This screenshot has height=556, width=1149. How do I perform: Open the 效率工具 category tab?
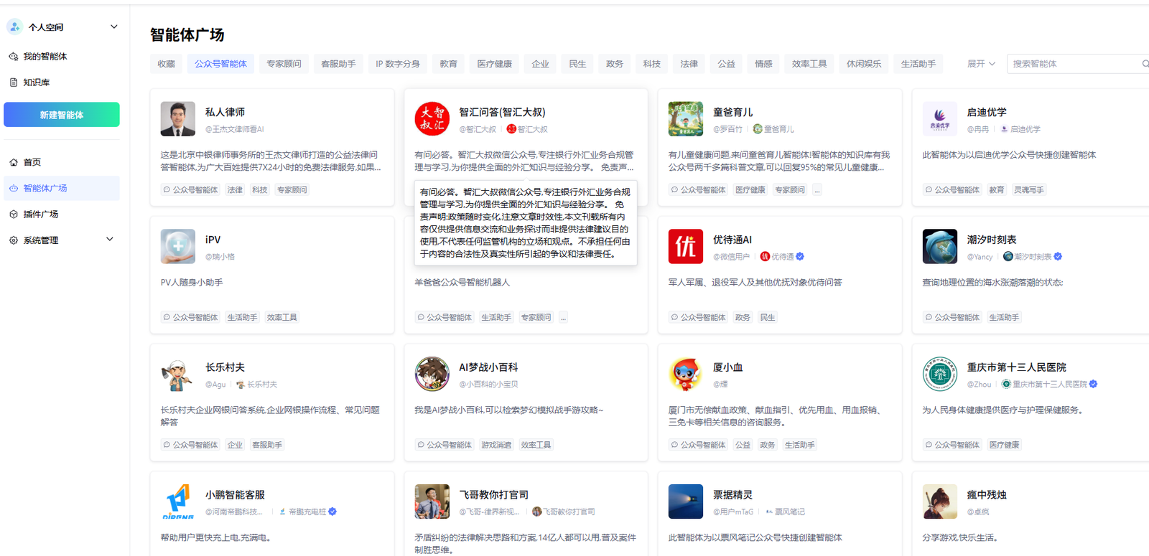(809, 64)
